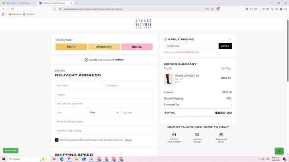289x162 pixels.
Task: Bookmark this page via bookmark icon
Action: 55,9
